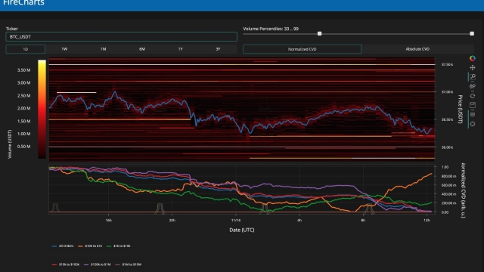Toggle the All Orders legend entry
484x272 pixels.
click(63, 246)
